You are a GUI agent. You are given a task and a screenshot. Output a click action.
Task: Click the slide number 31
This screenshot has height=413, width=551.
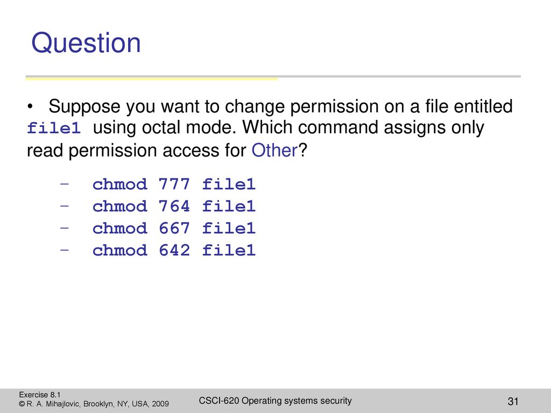pyautogui.click(x=513, y=401)
